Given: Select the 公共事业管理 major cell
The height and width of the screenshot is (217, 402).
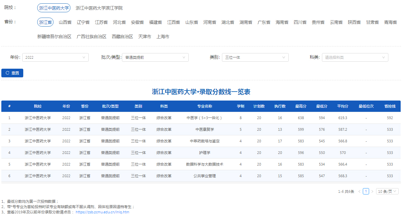Looking at the screenshot, I should pyautogui.click(x=205, y=176).
